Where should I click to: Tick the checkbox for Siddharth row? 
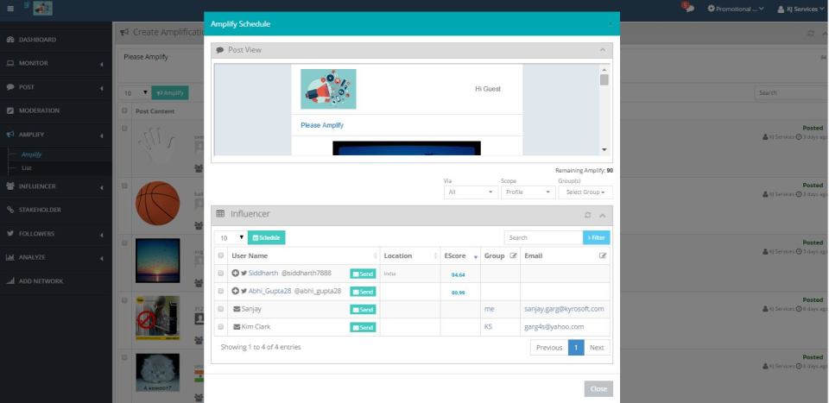(x=221, y=274)
